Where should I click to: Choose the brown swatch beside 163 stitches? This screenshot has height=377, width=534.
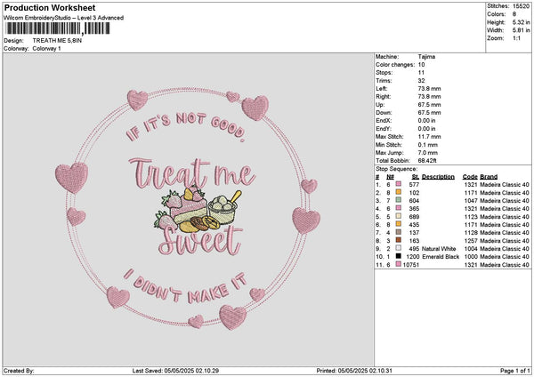point(398,240)
